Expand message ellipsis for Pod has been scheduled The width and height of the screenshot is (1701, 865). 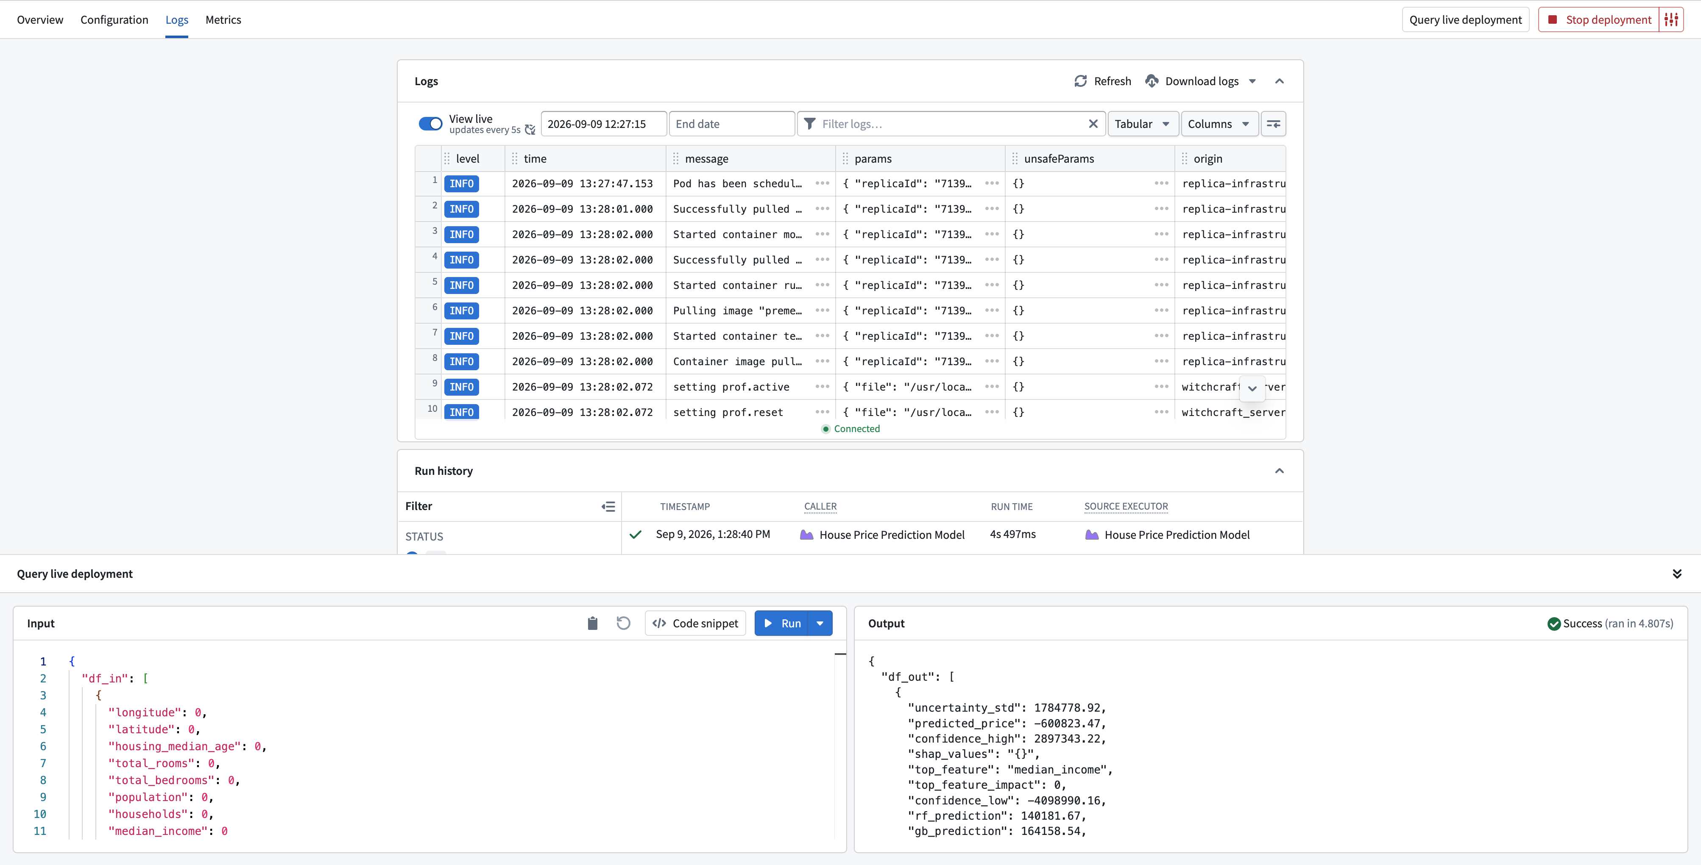pyautogui.click(x=822, y=183)
